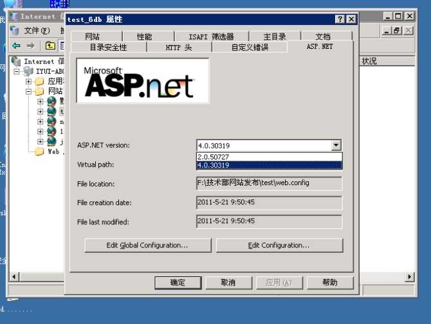Expand the fifth website node starting with j
Viewport: 431px width, 324px height.
tap(40, 141)
